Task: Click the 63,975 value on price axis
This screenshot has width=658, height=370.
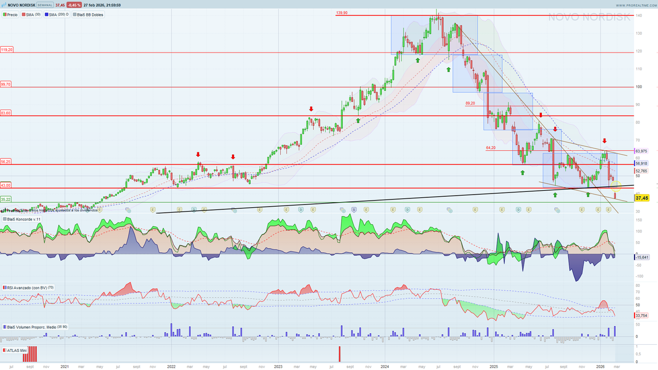Action: (642, 151)
